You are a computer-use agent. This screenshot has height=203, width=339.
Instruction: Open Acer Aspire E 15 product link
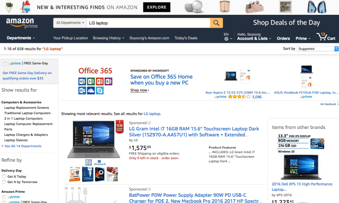coord(238,92)
